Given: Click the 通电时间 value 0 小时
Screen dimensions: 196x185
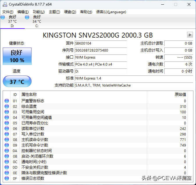Looking at the screenshot, I should point(179,71).
